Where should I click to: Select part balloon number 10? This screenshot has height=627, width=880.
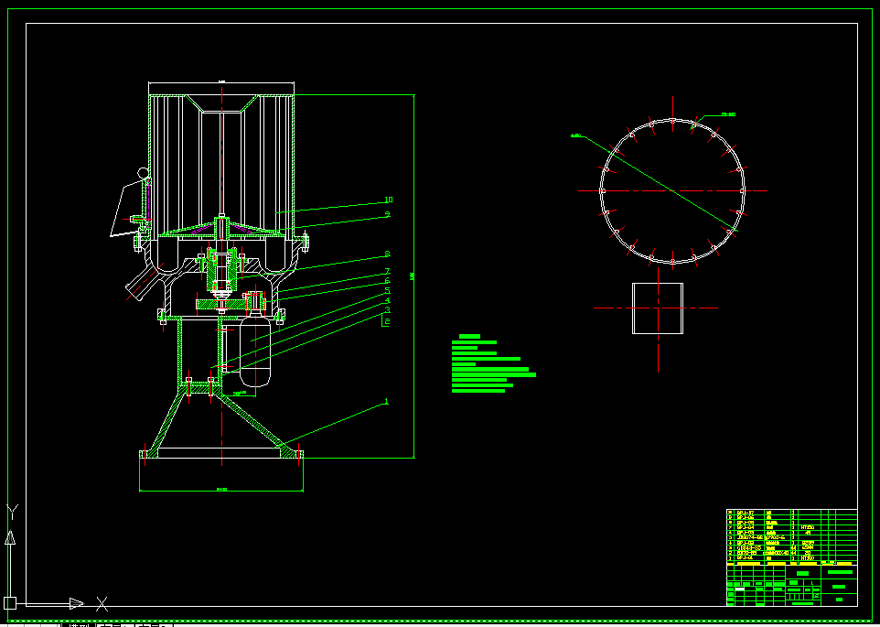[389, 200]
